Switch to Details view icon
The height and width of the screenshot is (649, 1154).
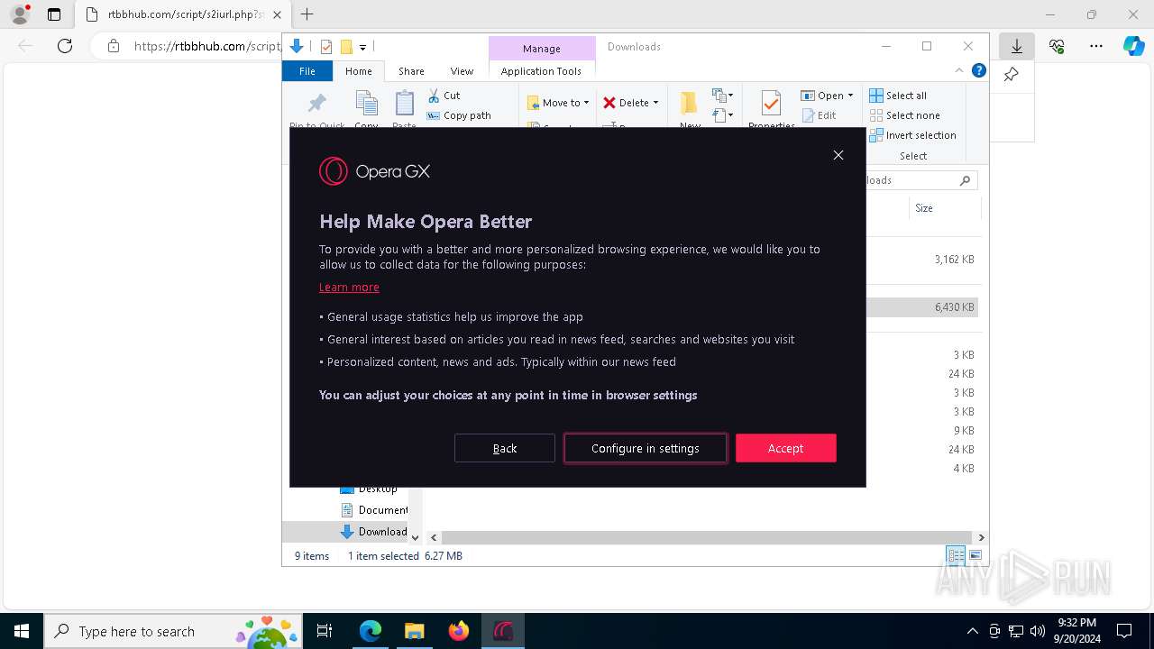click(956, 556)
